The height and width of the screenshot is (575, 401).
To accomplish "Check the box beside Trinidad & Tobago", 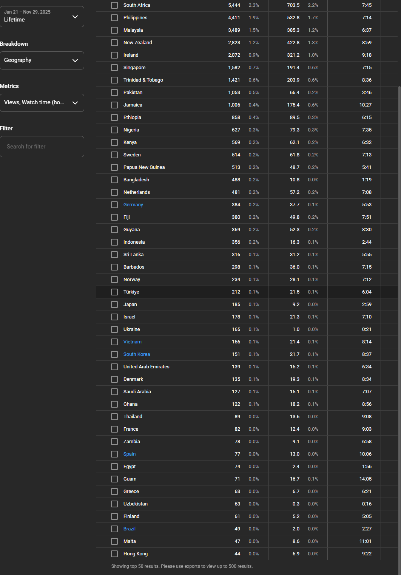I will (x=114, y=80).
